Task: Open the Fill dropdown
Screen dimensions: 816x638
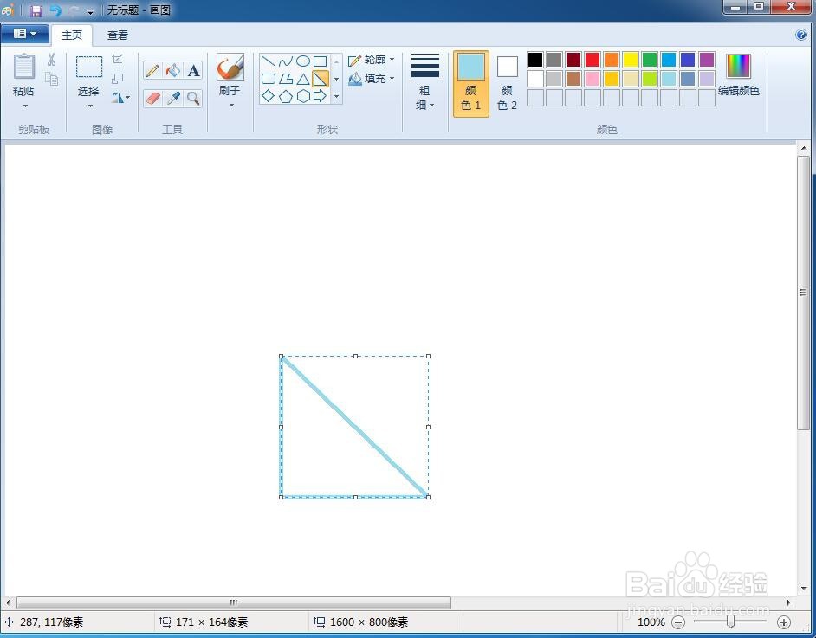Action: click(372, 79)
